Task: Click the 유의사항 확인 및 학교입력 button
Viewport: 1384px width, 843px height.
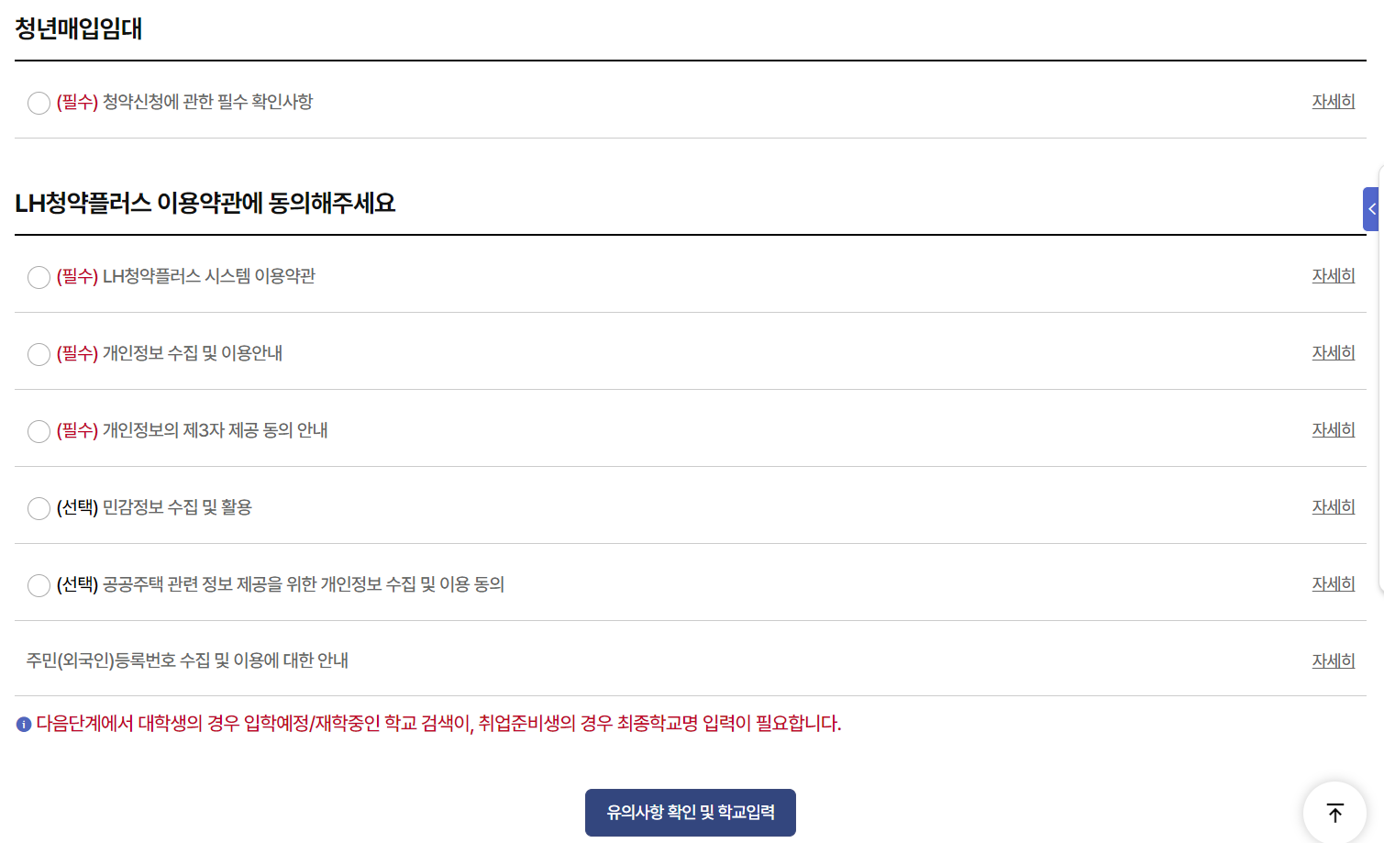Action: [690, 812]
